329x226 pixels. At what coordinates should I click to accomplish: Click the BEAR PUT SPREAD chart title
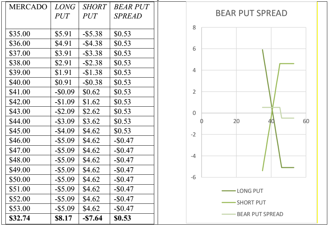251,13
